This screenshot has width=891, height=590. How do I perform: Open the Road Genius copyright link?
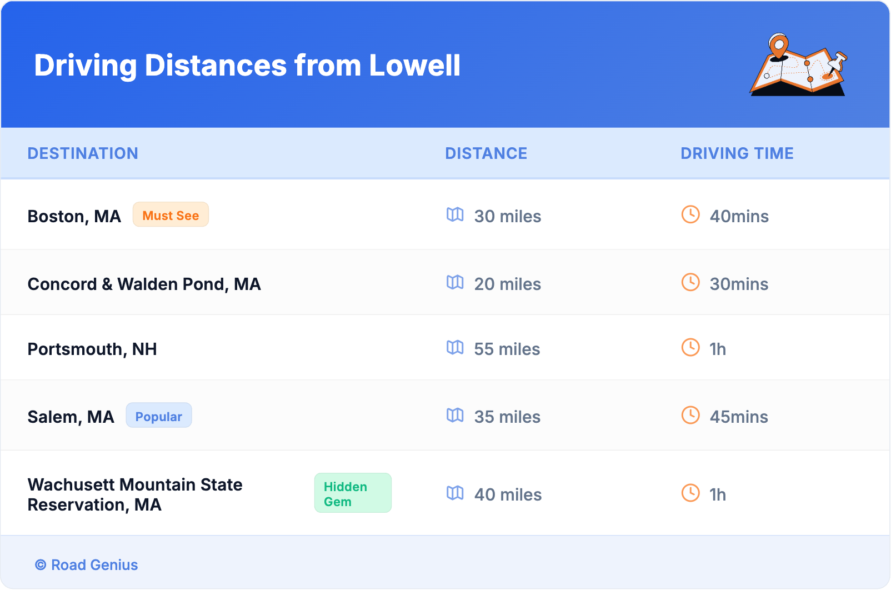pyautogui.click(x=87, y=565)
